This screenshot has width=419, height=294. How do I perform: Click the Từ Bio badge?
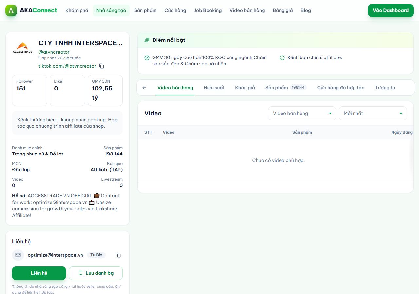[x=96, y=255]
